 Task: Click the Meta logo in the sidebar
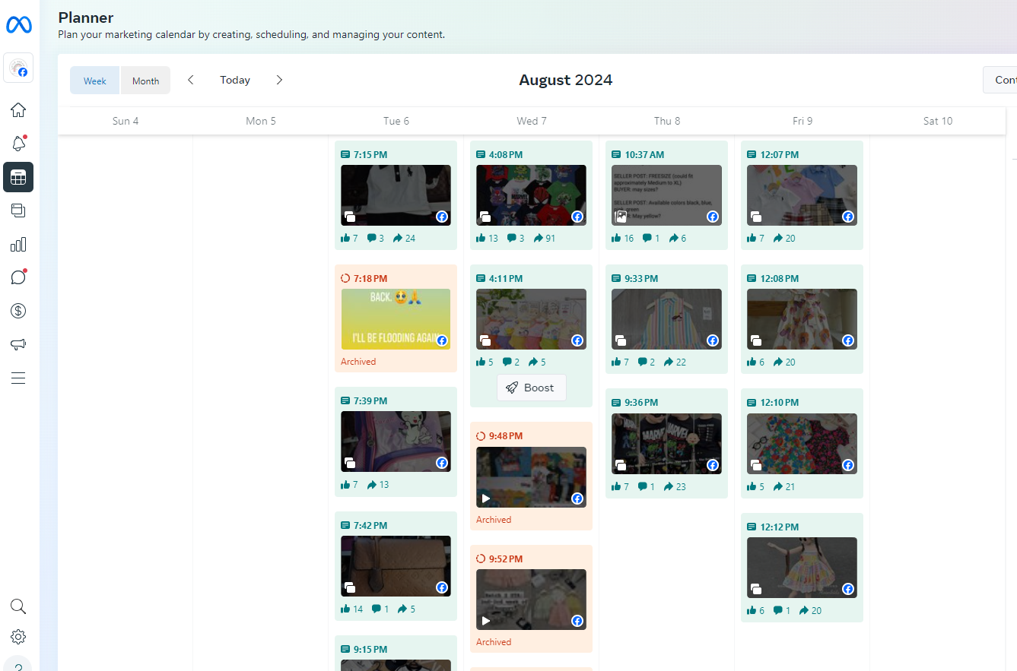[18, 25]
